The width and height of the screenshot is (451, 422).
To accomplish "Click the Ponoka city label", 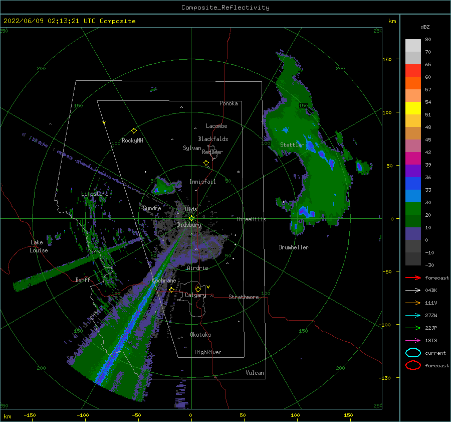I will point(229,103).
